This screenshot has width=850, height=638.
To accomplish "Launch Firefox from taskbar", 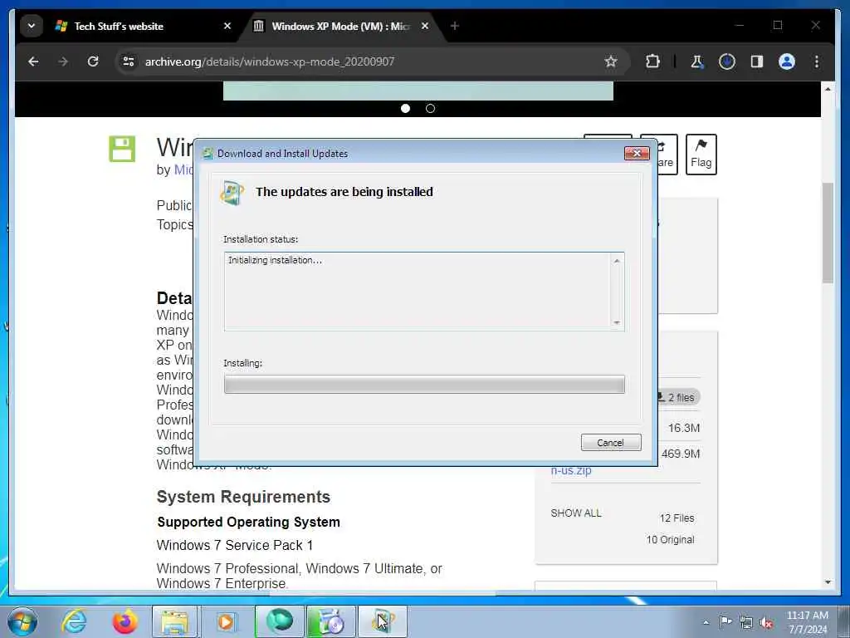I will tap(125, 621).
